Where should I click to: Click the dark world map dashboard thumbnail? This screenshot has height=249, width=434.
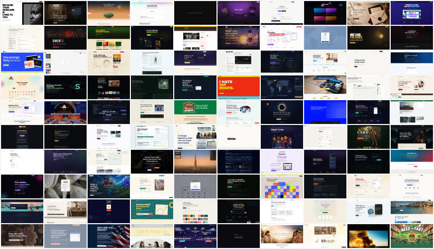(282, 87)
